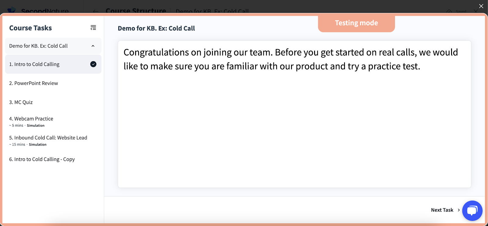Select Intro to Cold Calling - Copy task
Screen dimensions: 488x226
(x=42, y=159)
